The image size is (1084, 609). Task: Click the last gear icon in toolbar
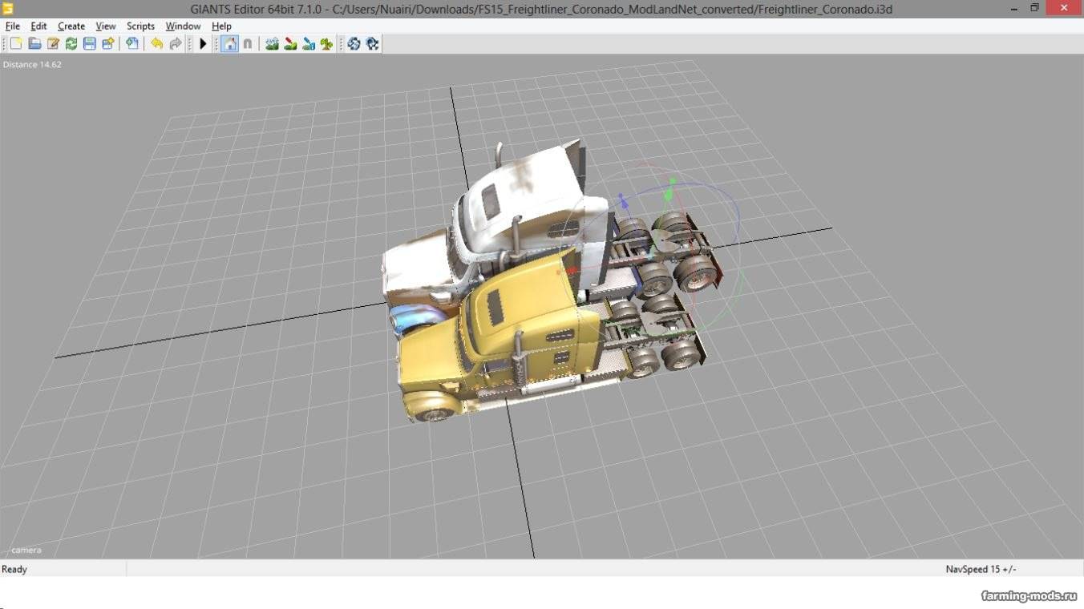point(372,44)
